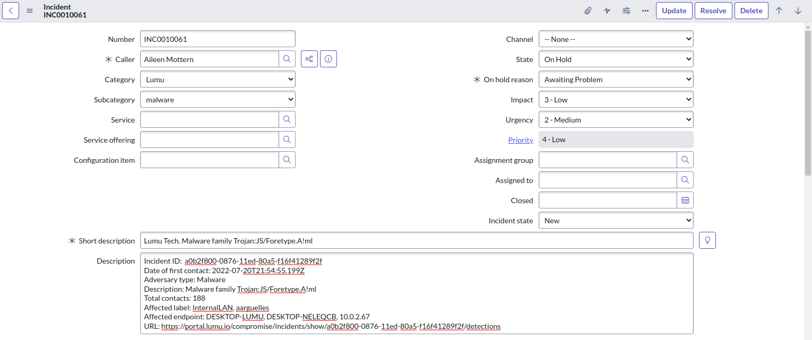Click the personalize form settings icon
Viewport: 812px width, 340px height.
(x=626, y=11)
